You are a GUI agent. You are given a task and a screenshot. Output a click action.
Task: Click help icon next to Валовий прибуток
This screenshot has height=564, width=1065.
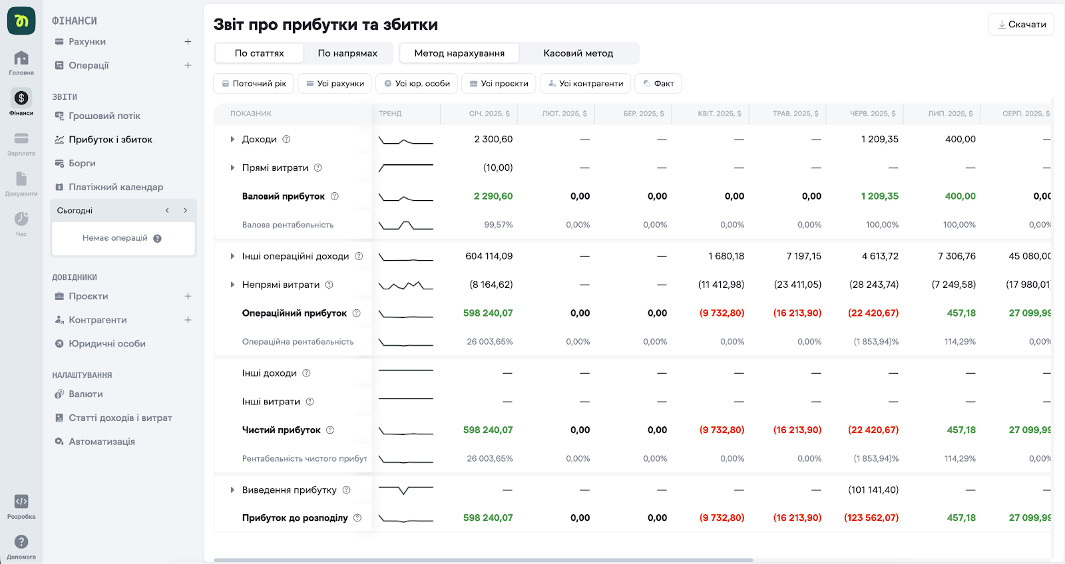335,196
